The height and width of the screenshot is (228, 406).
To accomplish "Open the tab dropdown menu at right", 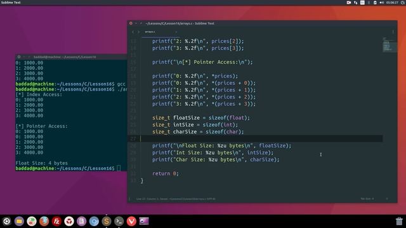I will pyautogui.click(x=393, y=32).
